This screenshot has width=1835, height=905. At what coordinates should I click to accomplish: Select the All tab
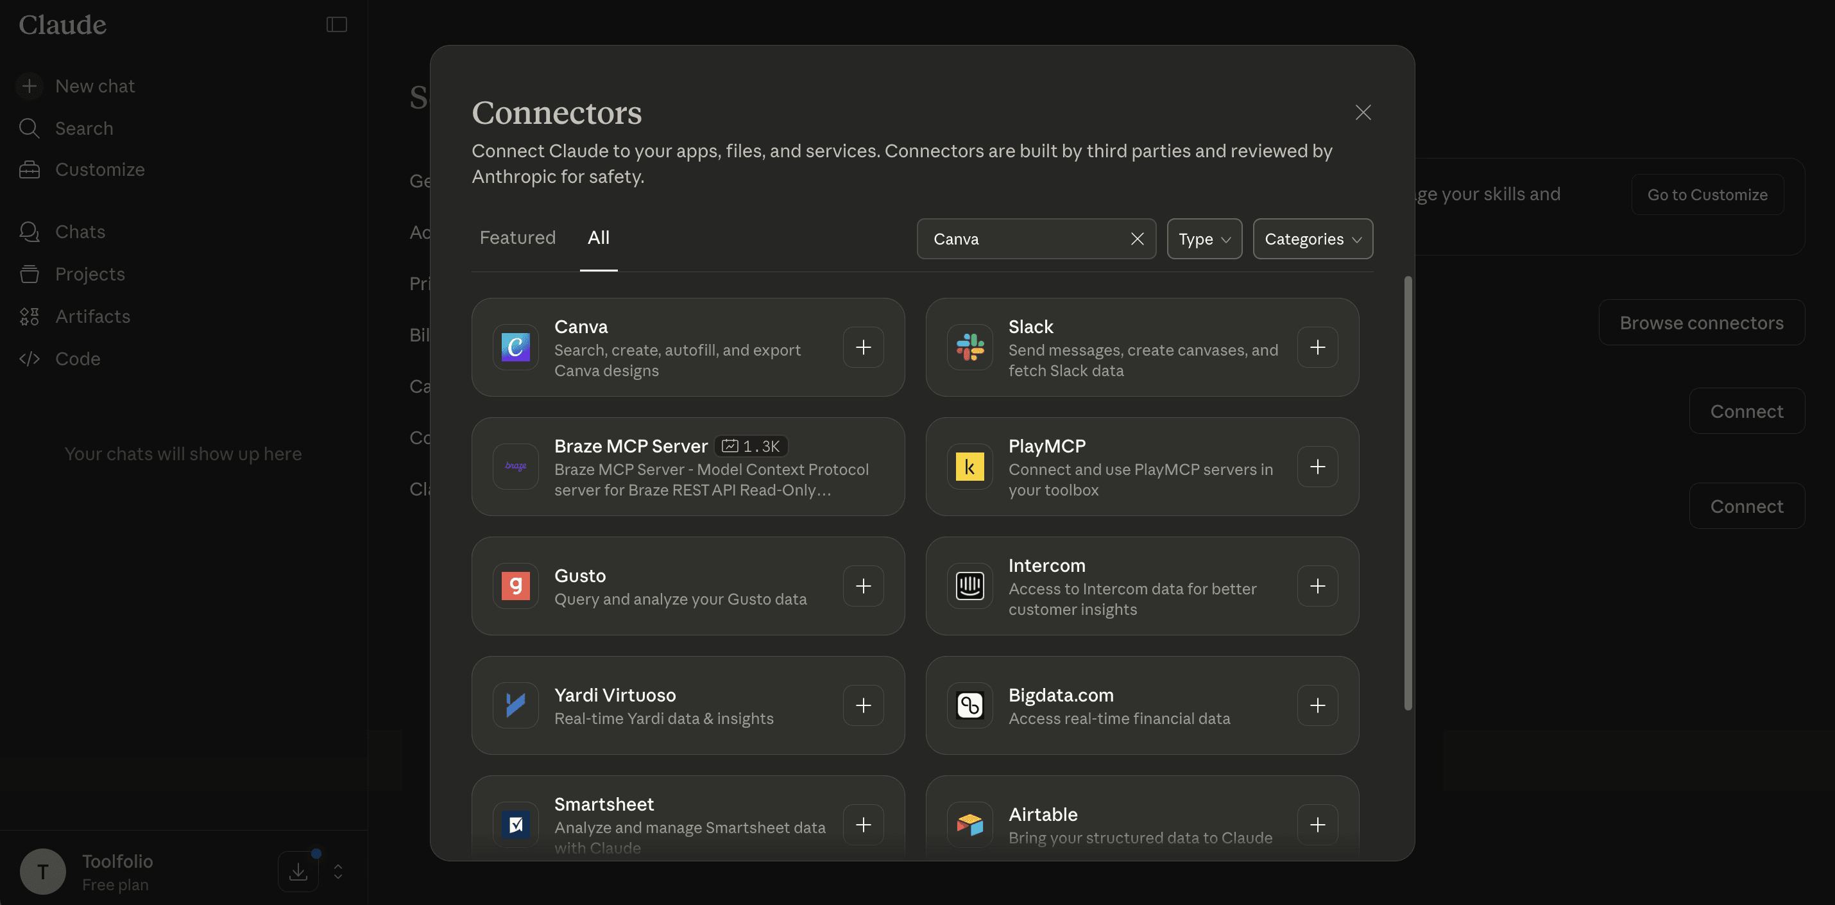(597, 237)
